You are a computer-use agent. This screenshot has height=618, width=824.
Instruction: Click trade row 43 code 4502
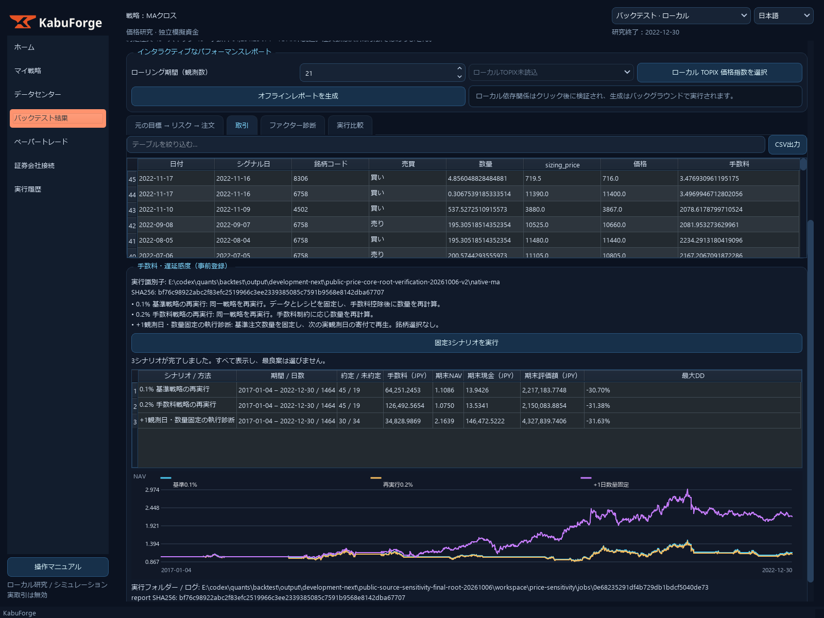(x=330, y=209)
